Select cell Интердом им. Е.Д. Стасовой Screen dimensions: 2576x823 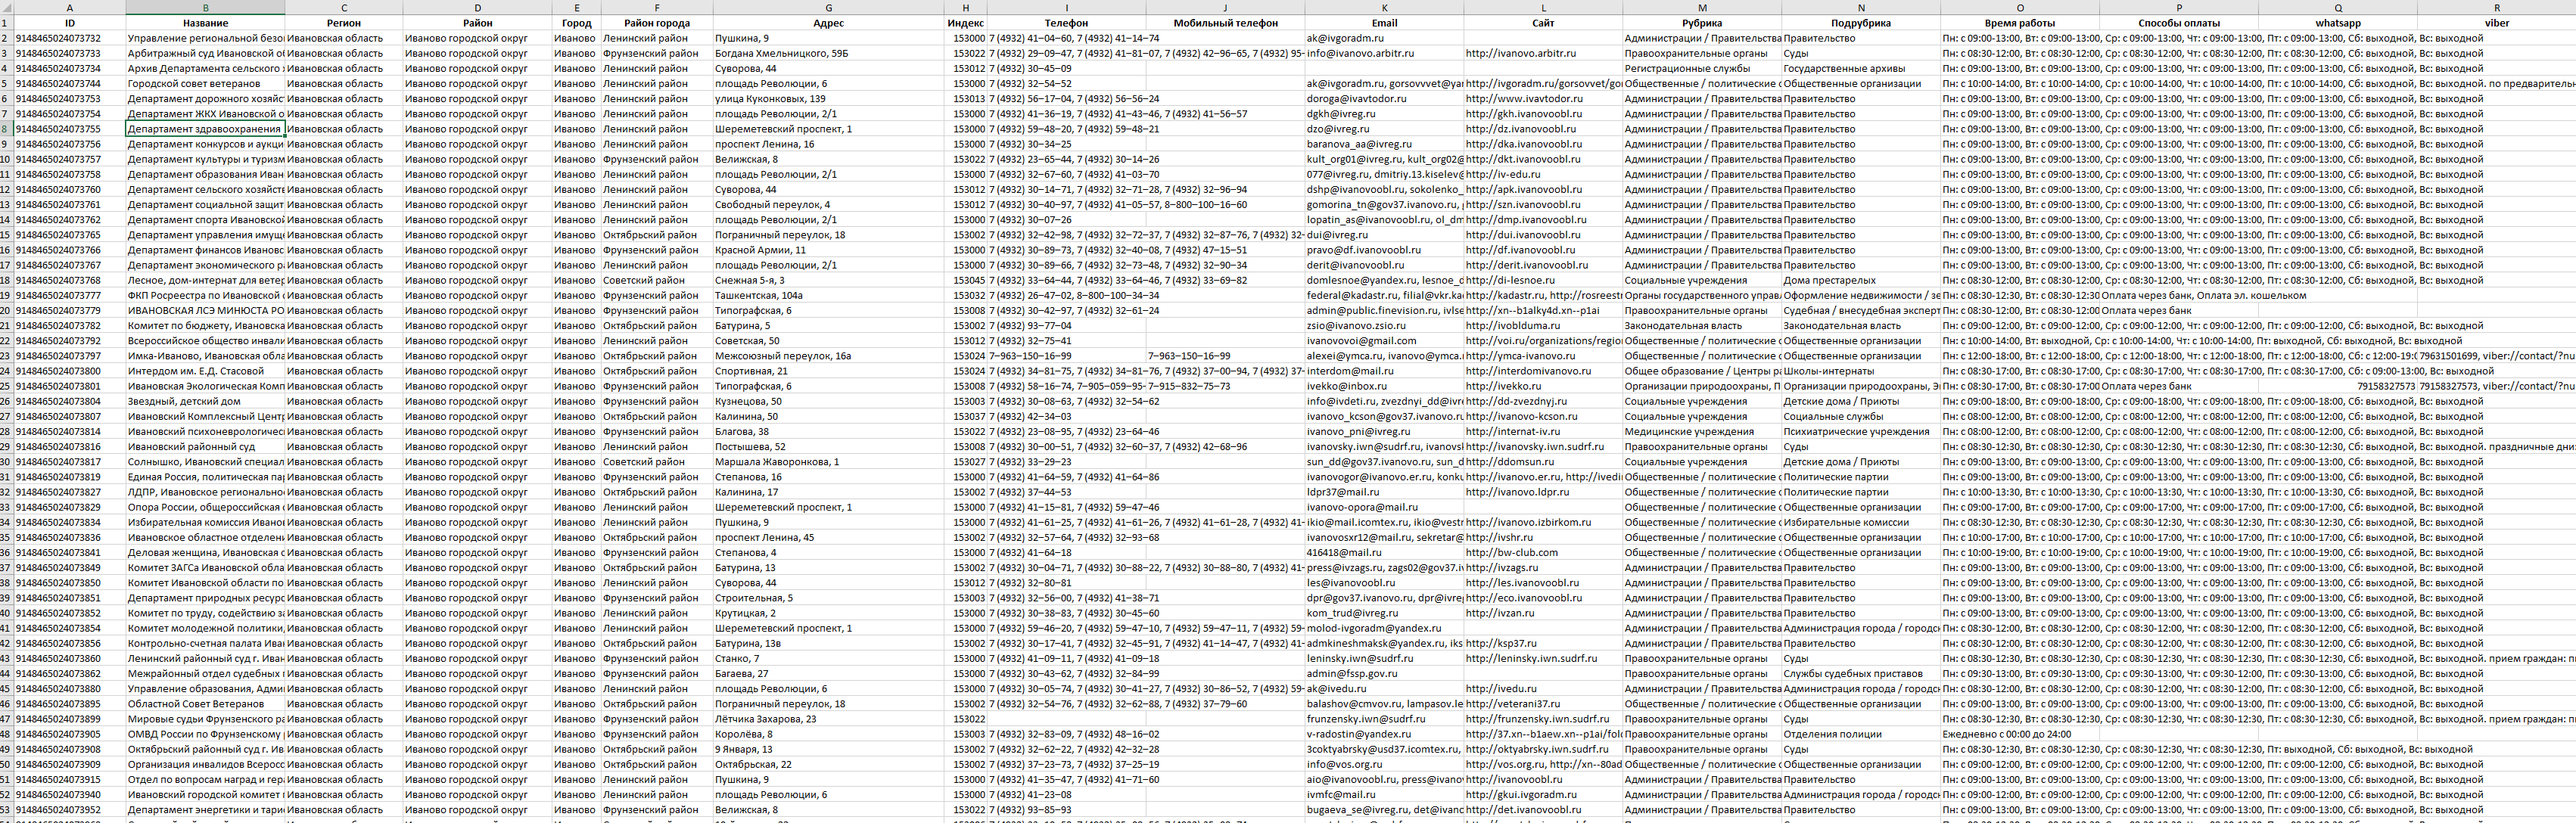tap(205, 371)
